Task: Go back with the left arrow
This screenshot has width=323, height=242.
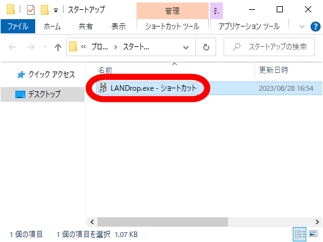Action: pos(12,47)
